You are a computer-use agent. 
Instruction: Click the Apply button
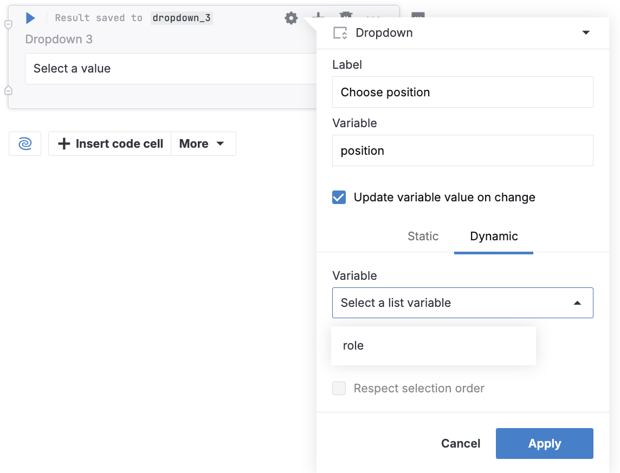click(x=544, y=443)
